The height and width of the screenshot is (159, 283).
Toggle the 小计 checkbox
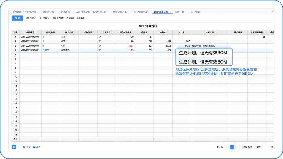click(x=34, y=147)
